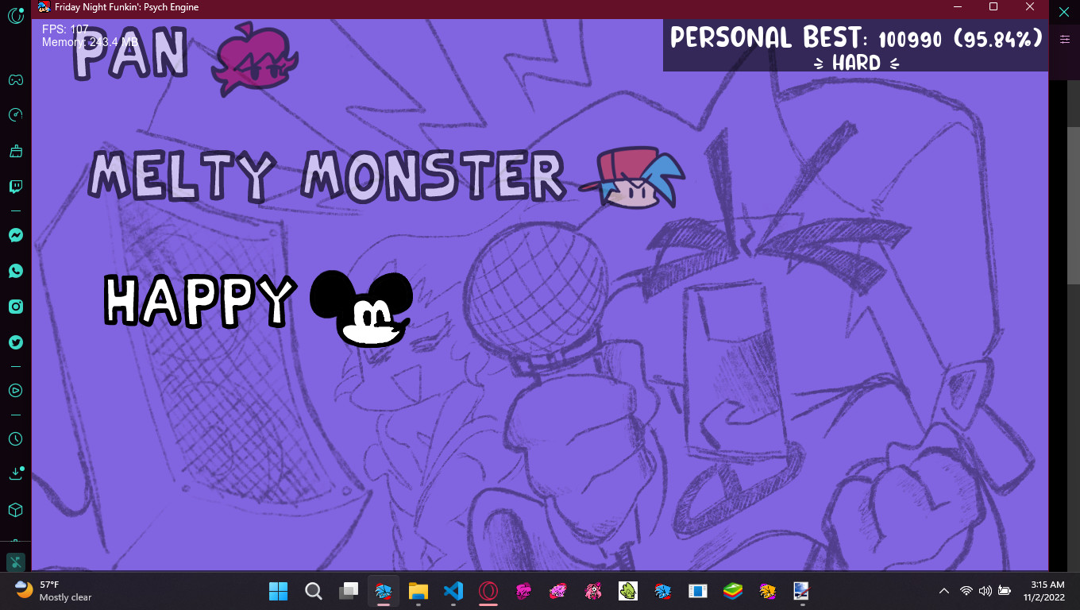Open the sliders settings icon at right edge

1064,39
